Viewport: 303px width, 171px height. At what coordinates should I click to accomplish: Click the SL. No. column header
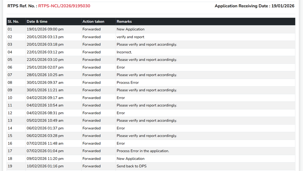13,21
